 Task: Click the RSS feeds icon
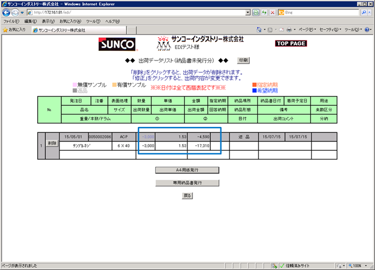(x=270, y=30)
